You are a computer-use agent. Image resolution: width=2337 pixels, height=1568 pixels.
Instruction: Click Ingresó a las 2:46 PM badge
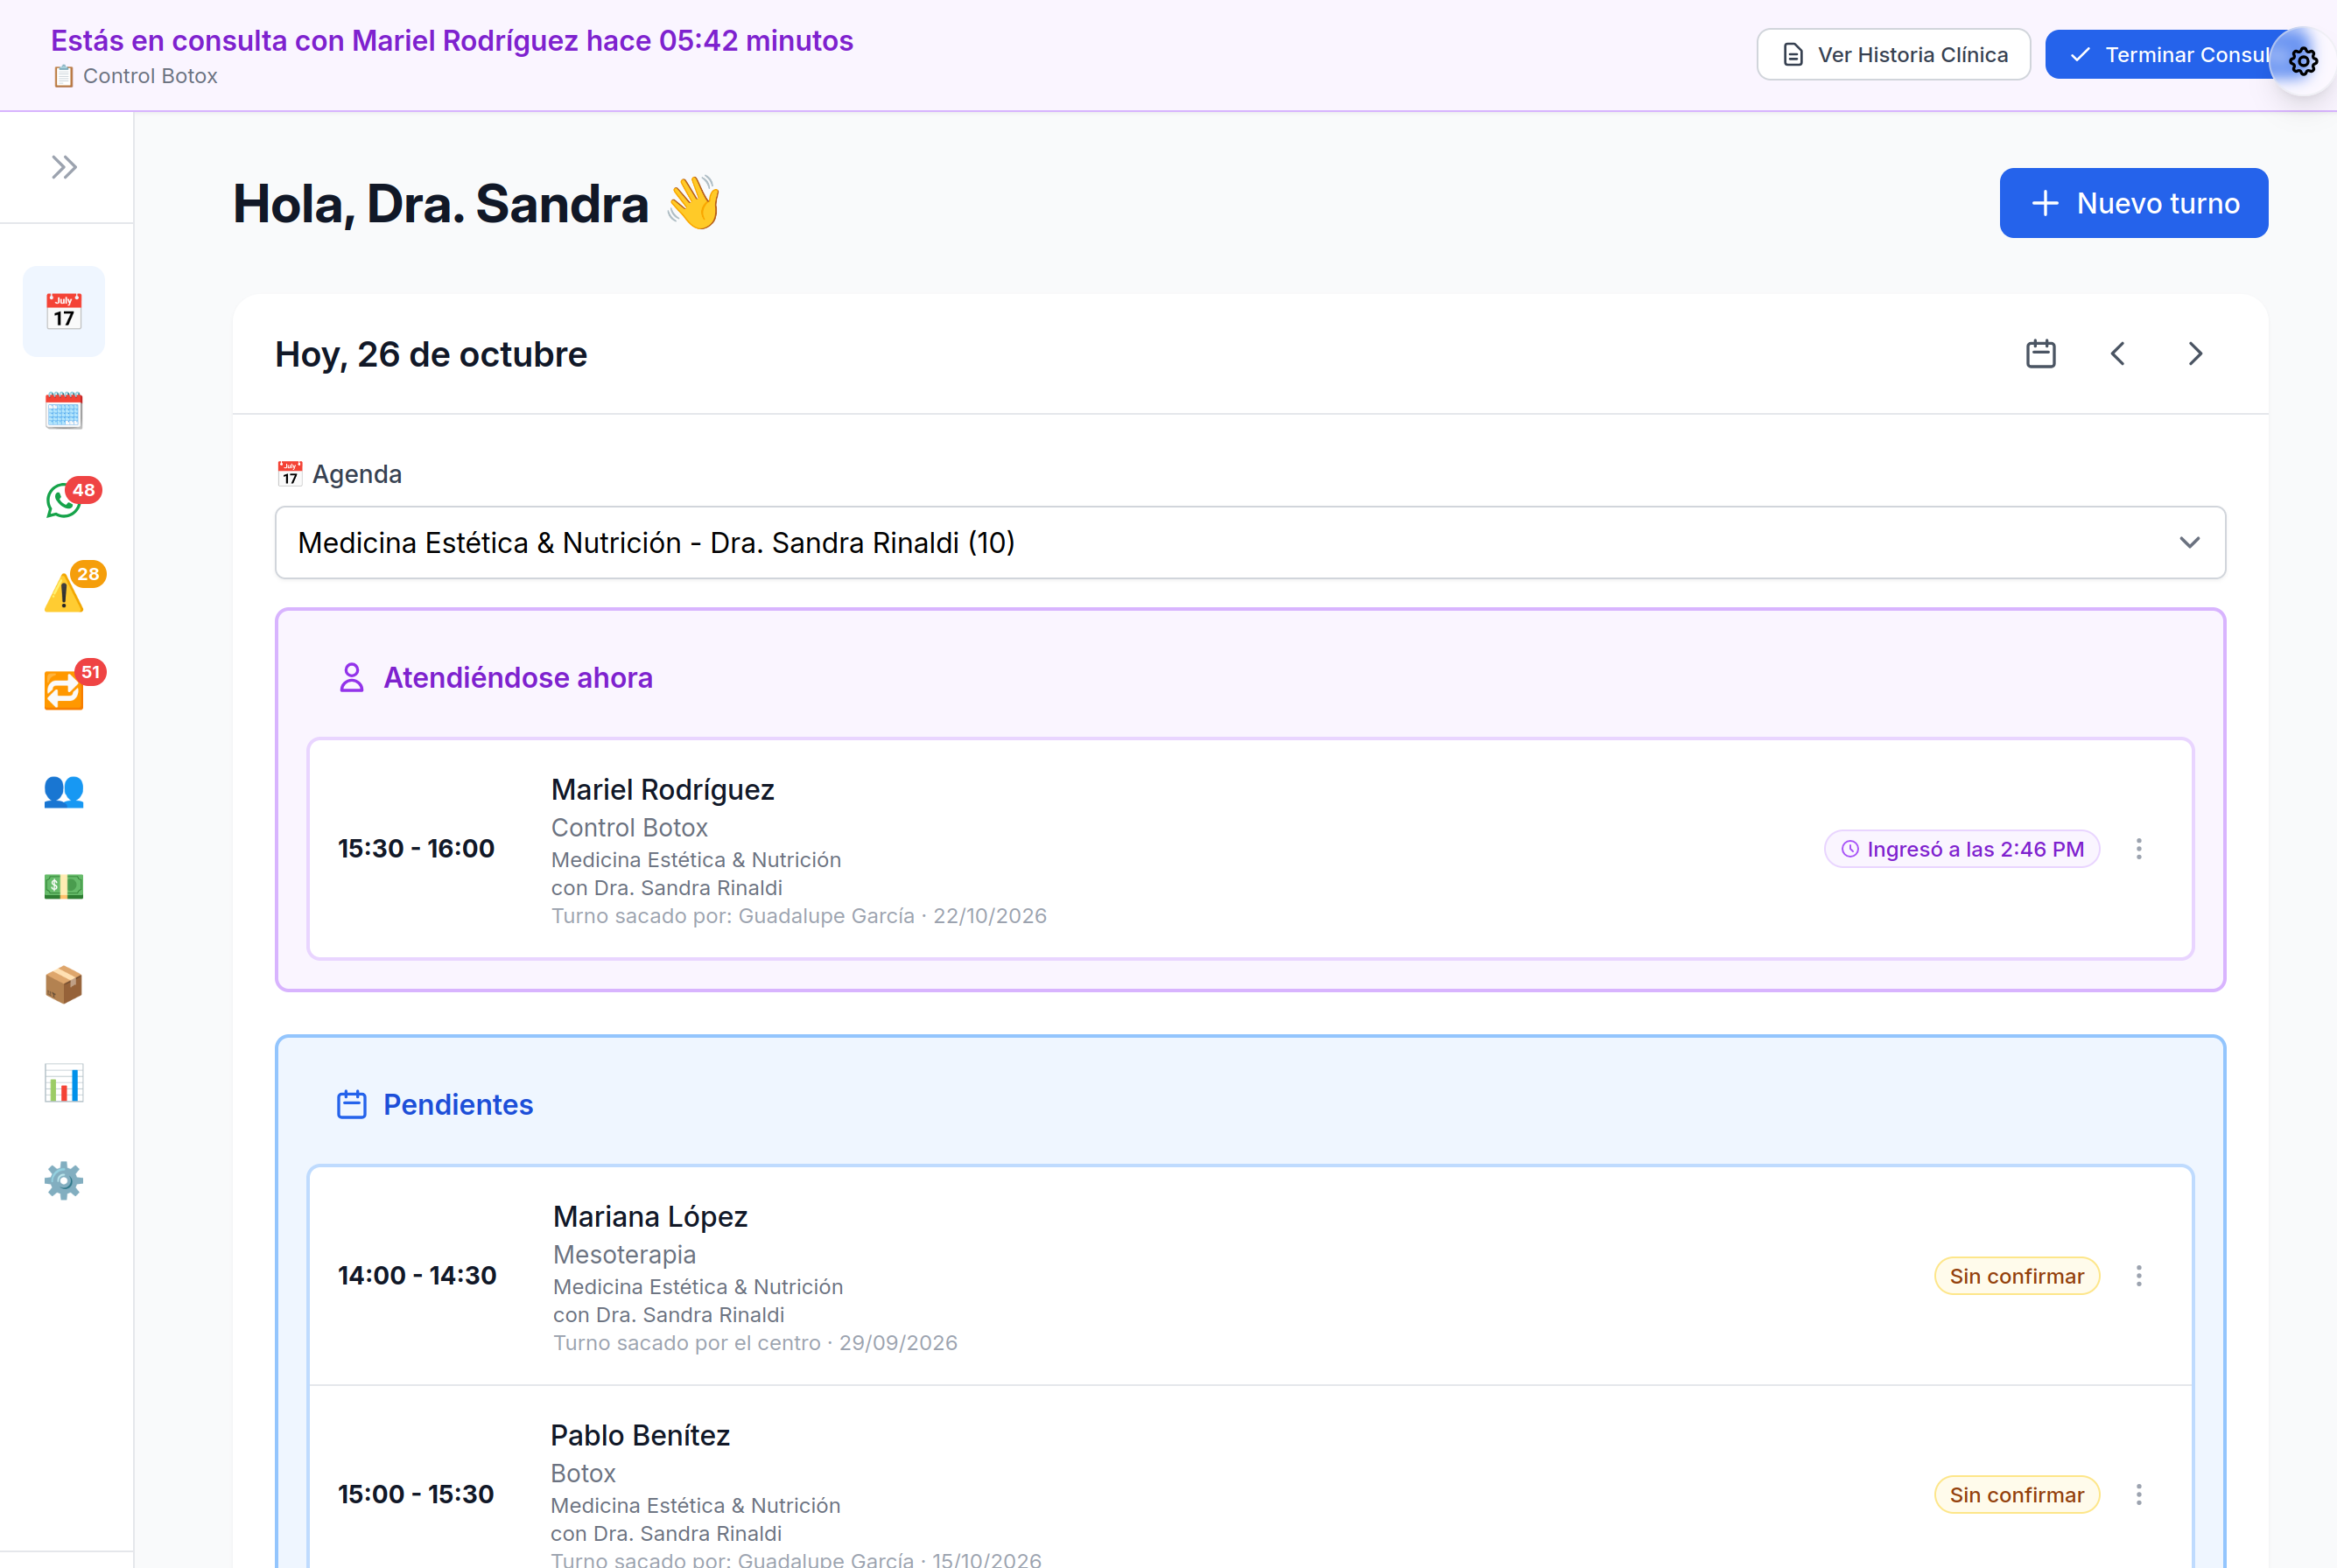tap(1962, 849)
